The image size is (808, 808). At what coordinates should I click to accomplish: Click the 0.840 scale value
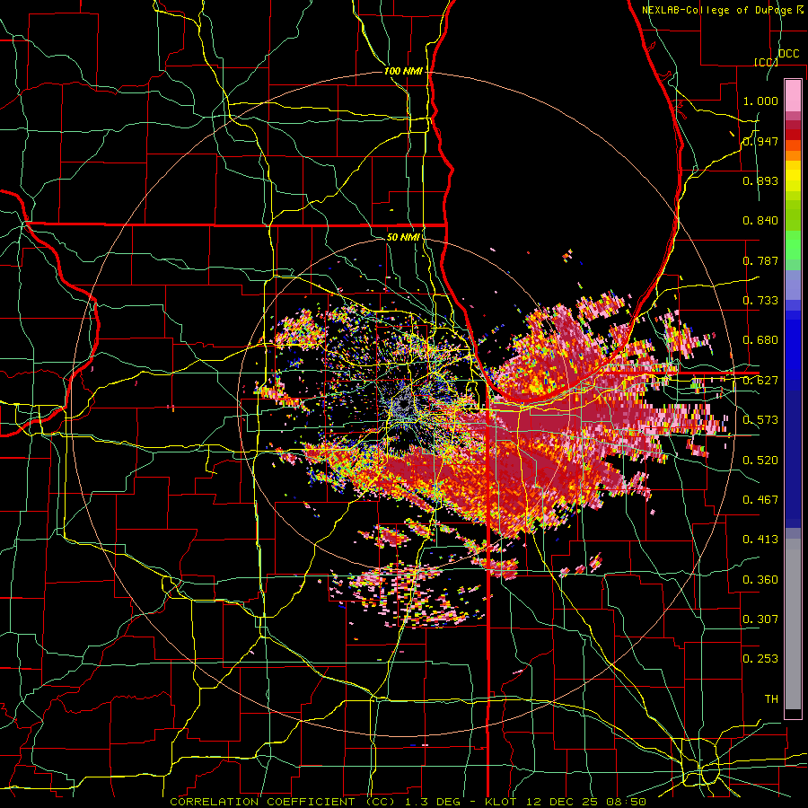[x=760, y=221]
